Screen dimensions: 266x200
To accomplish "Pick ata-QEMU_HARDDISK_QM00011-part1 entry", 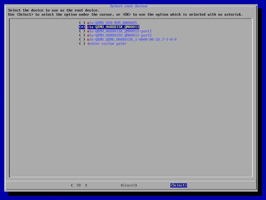I will (119, 31).
